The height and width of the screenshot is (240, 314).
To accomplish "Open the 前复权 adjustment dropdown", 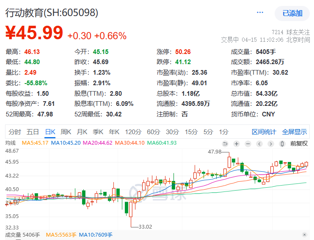I will (x=299, y=144).
